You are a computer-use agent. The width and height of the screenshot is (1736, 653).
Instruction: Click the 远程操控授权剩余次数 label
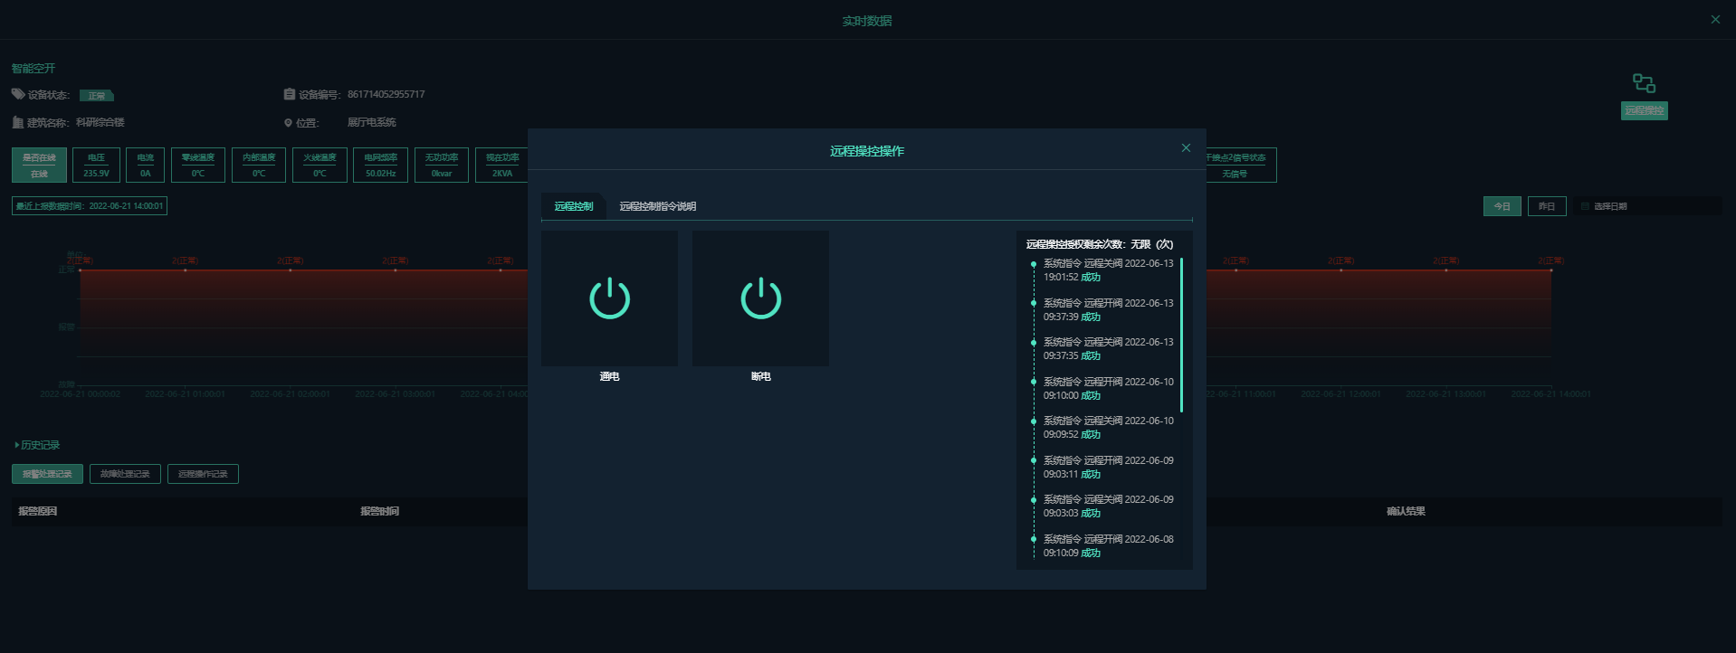[1100, 244]
